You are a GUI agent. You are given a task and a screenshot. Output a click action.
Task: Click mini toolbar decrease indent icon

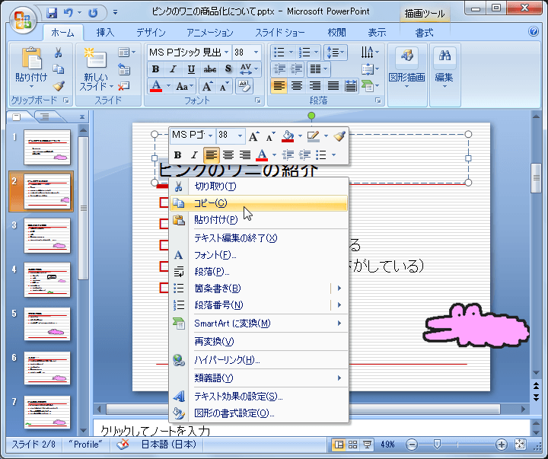[288, 155]
